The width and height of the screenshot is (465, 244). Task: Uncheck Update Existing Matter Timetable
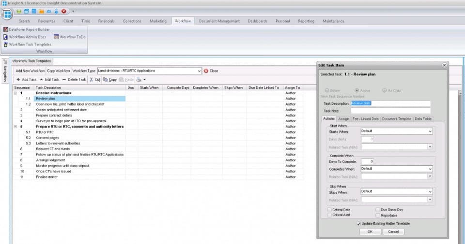358,224
